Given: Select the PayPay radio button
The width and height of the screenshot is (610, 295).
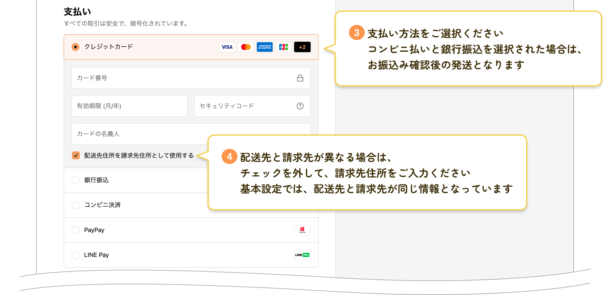Looking at the screenshot, I should pyautogui.click(x=75, y=230).
